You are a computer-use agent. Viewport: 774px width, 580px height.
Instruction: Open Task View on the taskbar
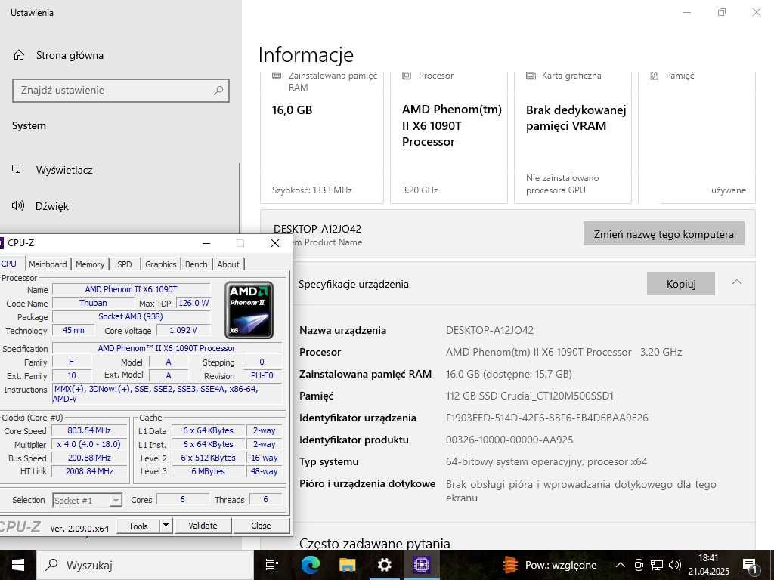point(272,565)
